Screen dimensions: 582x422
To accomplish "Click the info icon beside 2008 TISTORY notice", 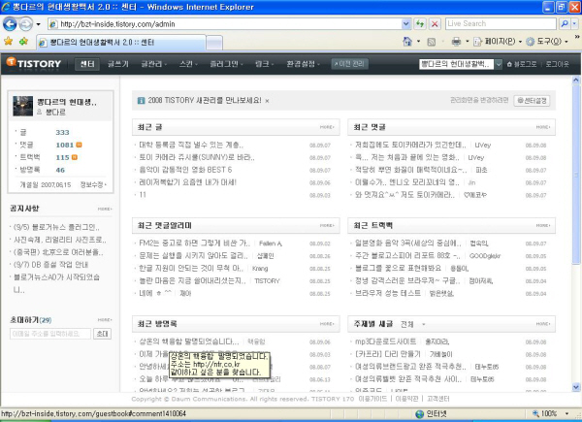I will click(141, 101).
